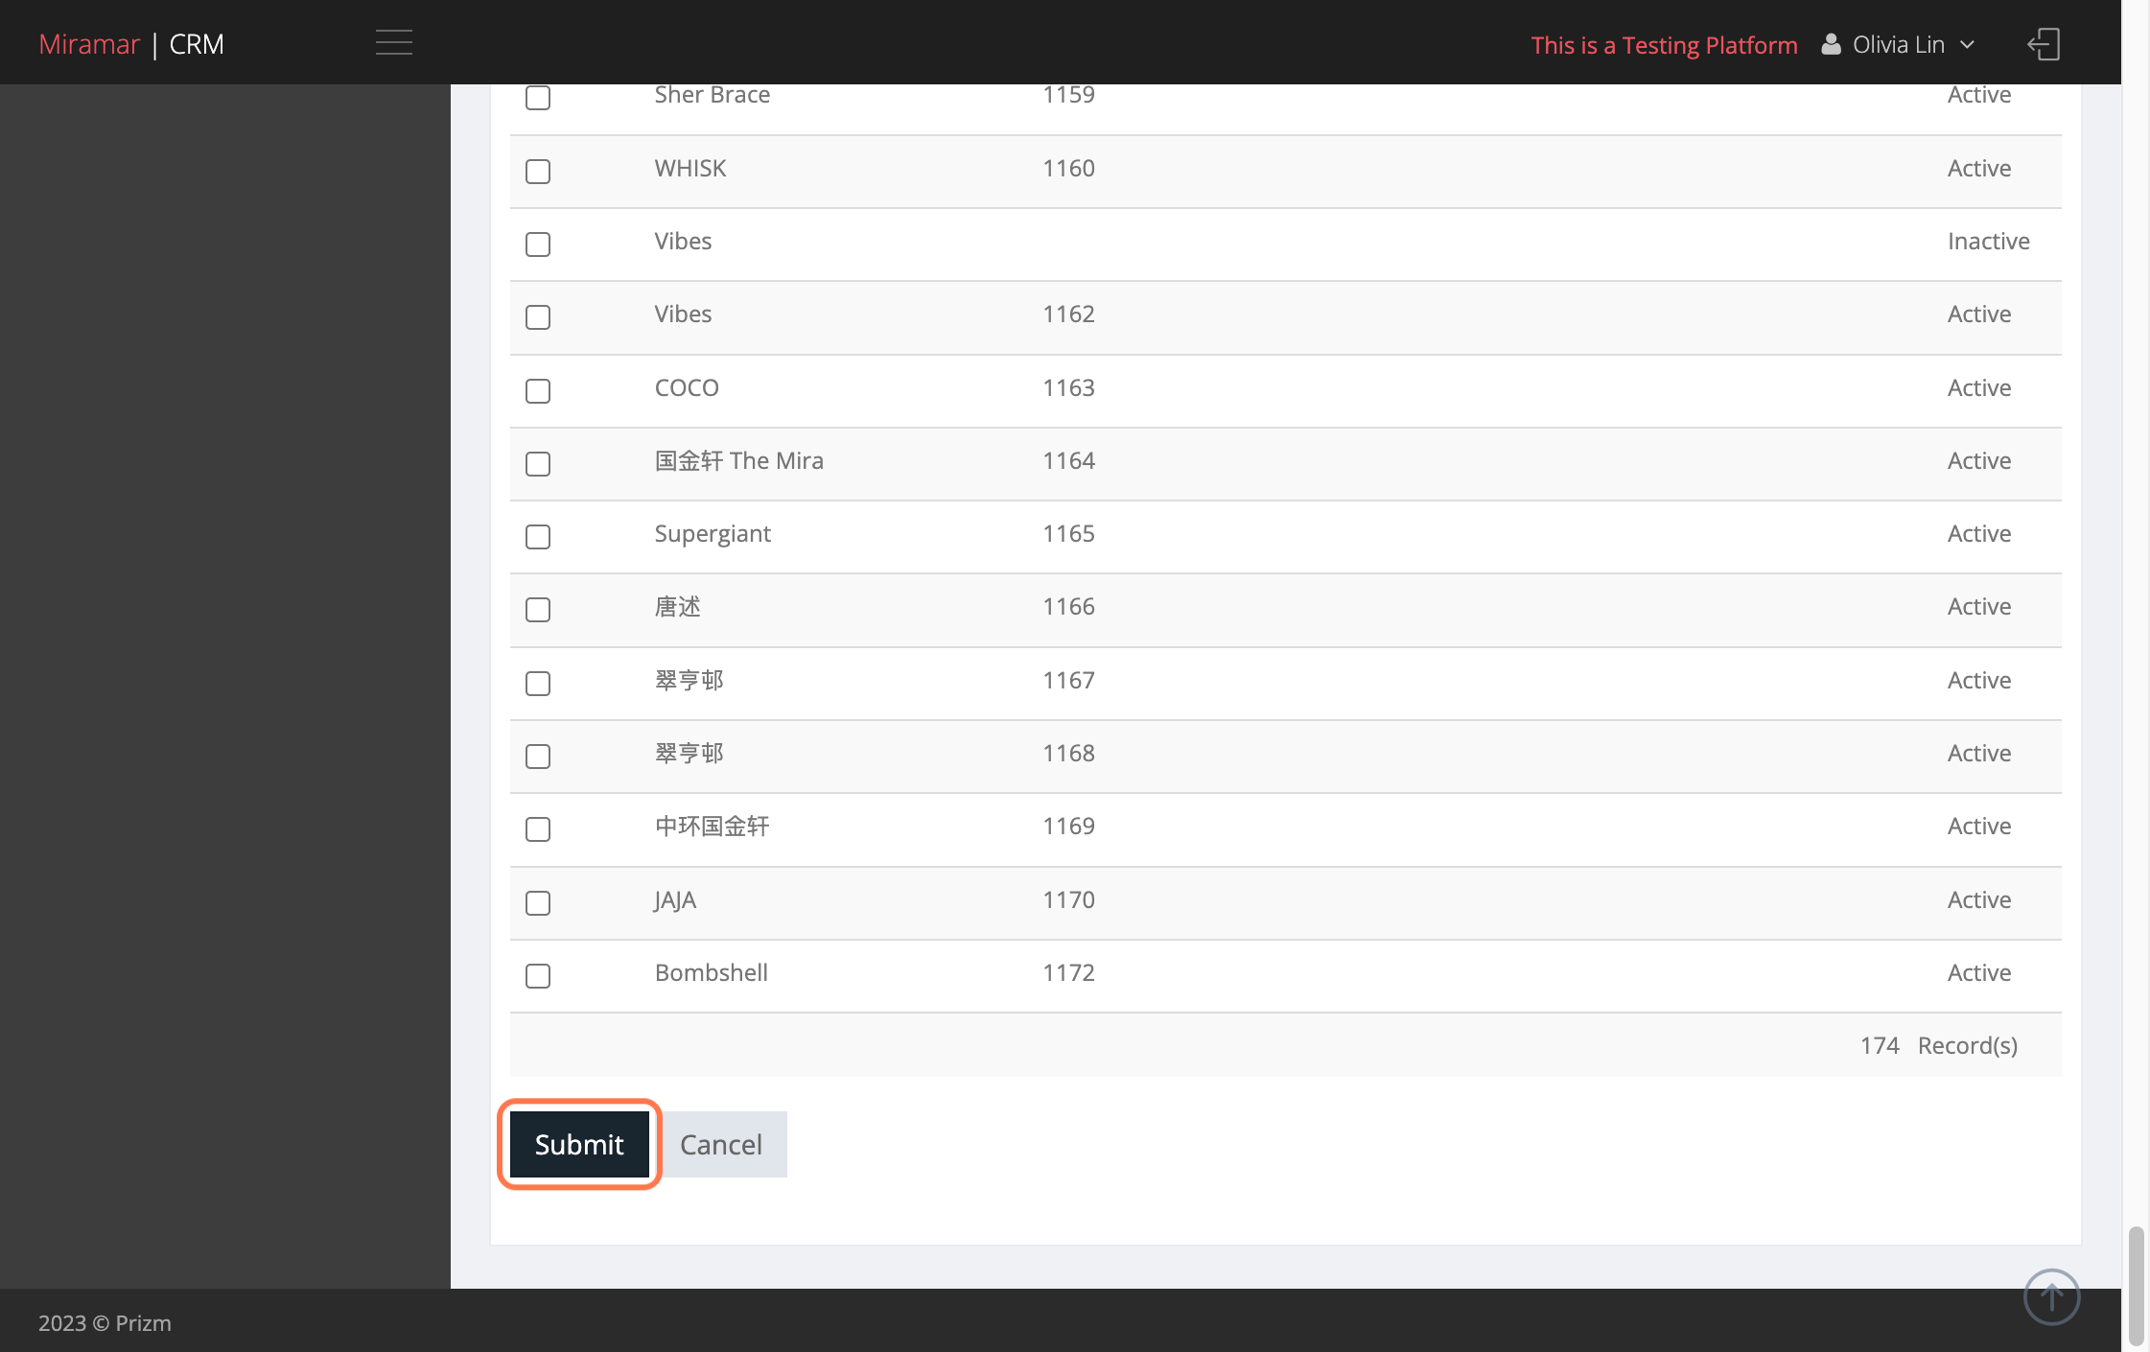Check the 国金轩 The Mira row checkbox
The height and width of the screenshot is (1352, 2150).
pos(538,464)
